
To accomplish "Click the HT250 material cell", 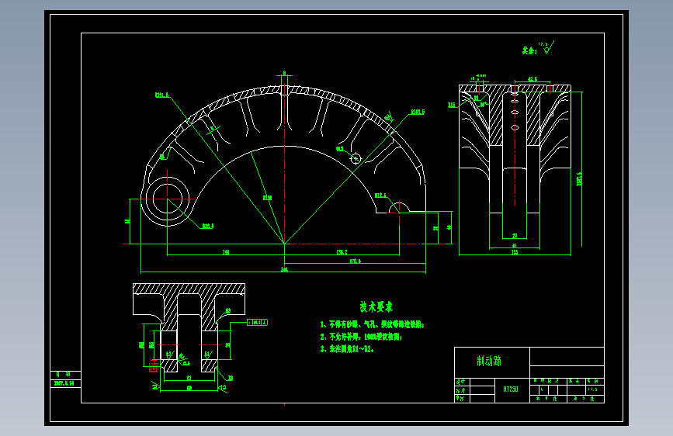I will pyautogui.click(x=511, y=389).
